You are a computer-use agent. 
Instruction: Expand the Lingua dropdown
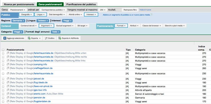pyautogui.click(x=41, y=14)
